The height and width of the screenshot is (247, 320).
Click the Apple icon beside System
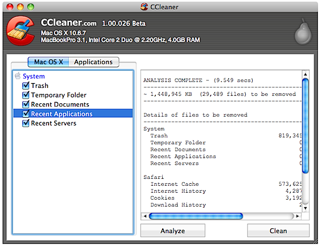pyautogui.click(x=18, y=76)
